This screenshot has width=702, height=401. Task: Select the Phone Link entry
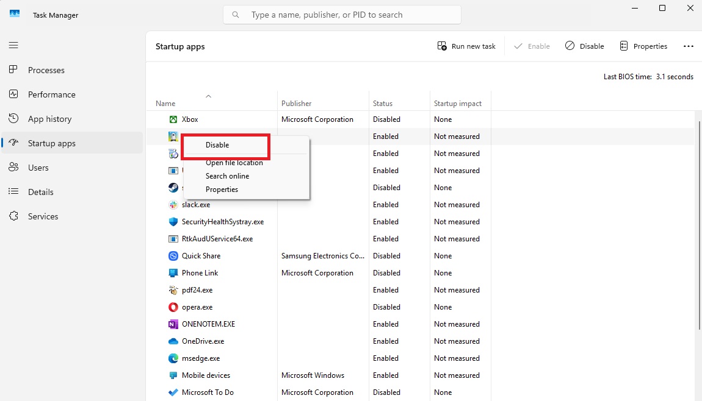200,272
